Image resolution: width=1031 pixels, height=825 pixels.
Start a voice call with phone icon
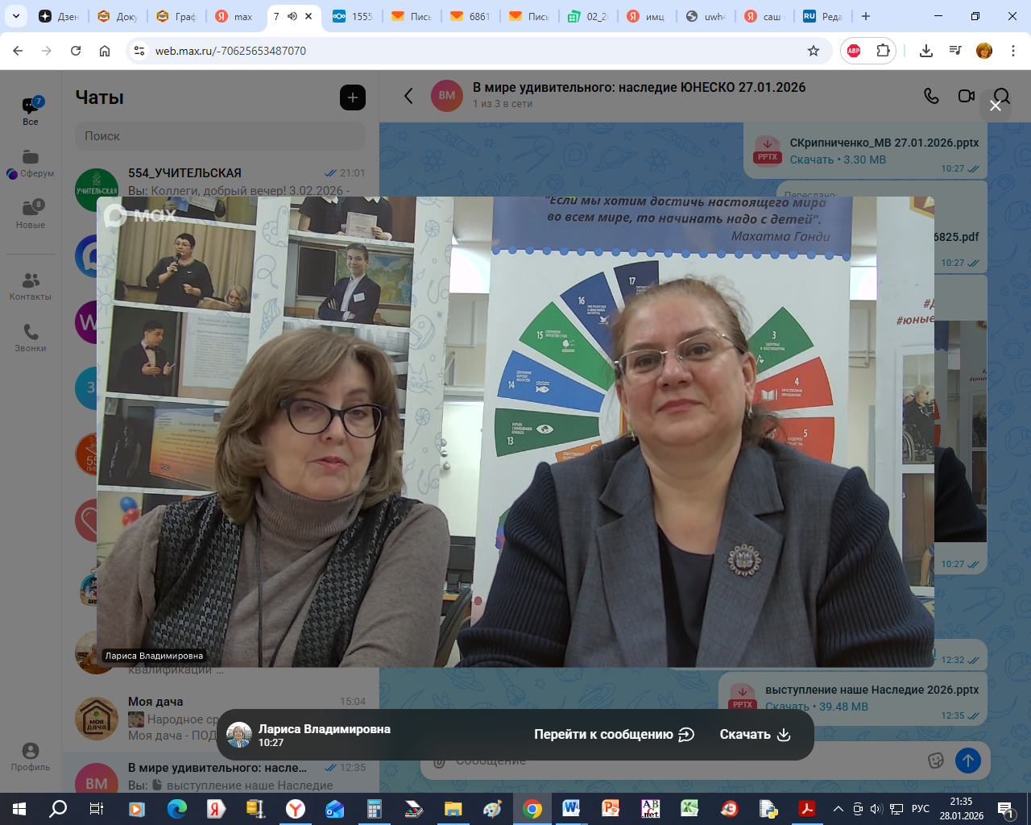(931, 96)
